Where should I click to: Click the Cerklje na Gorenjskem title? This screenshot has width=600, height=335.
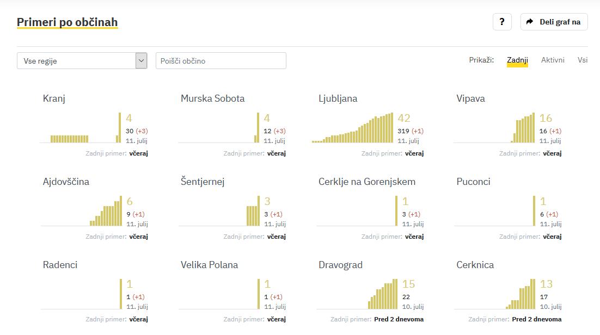(x=367, y=182)
